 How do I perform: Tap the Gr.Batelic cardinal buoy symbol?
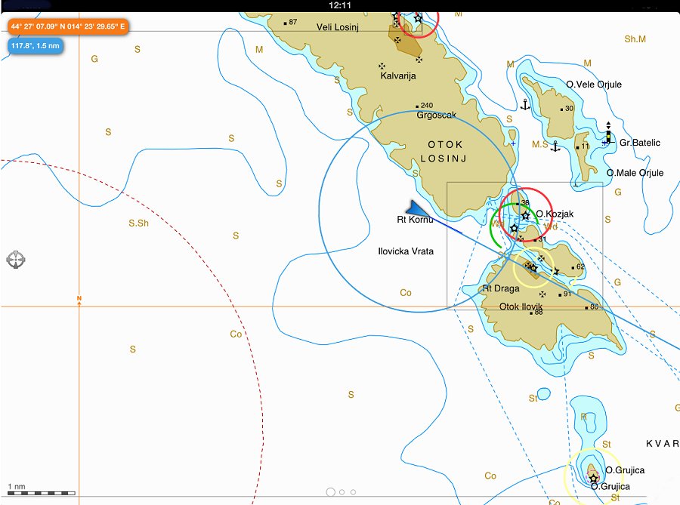tap(608, 136)
